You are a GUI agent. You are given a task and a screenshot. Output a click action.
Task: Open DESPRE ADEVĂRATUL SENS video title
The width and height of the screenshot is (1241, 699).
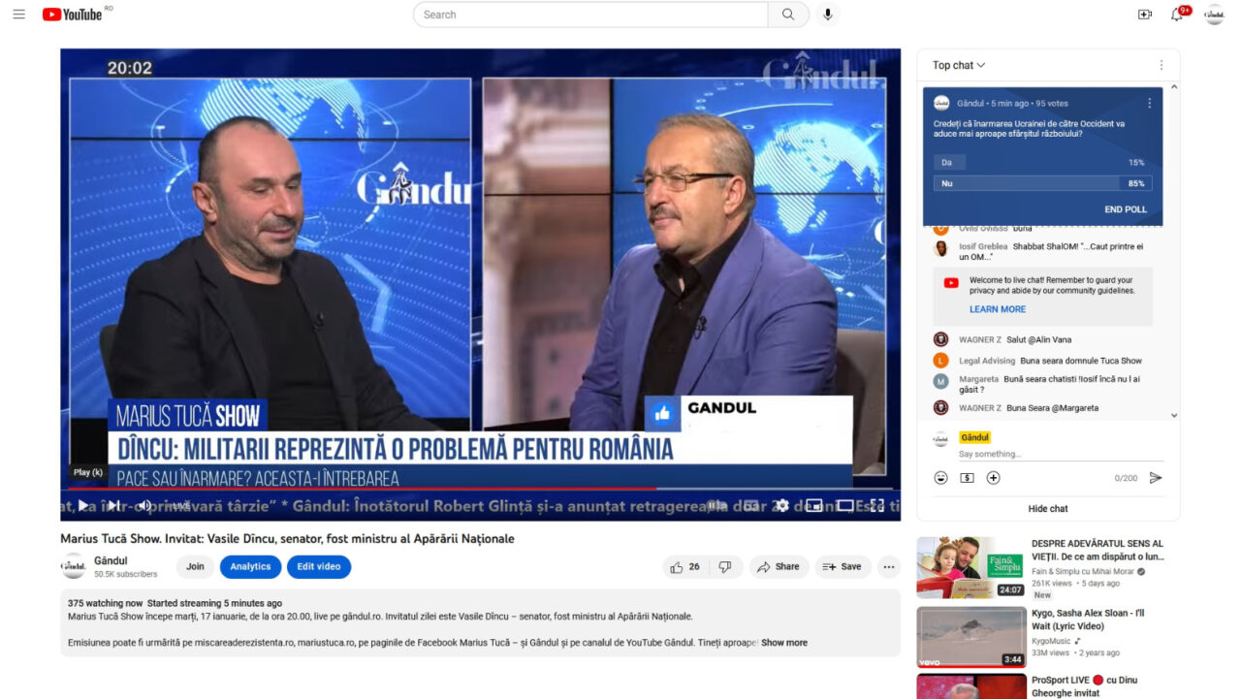pos(1098,550)
